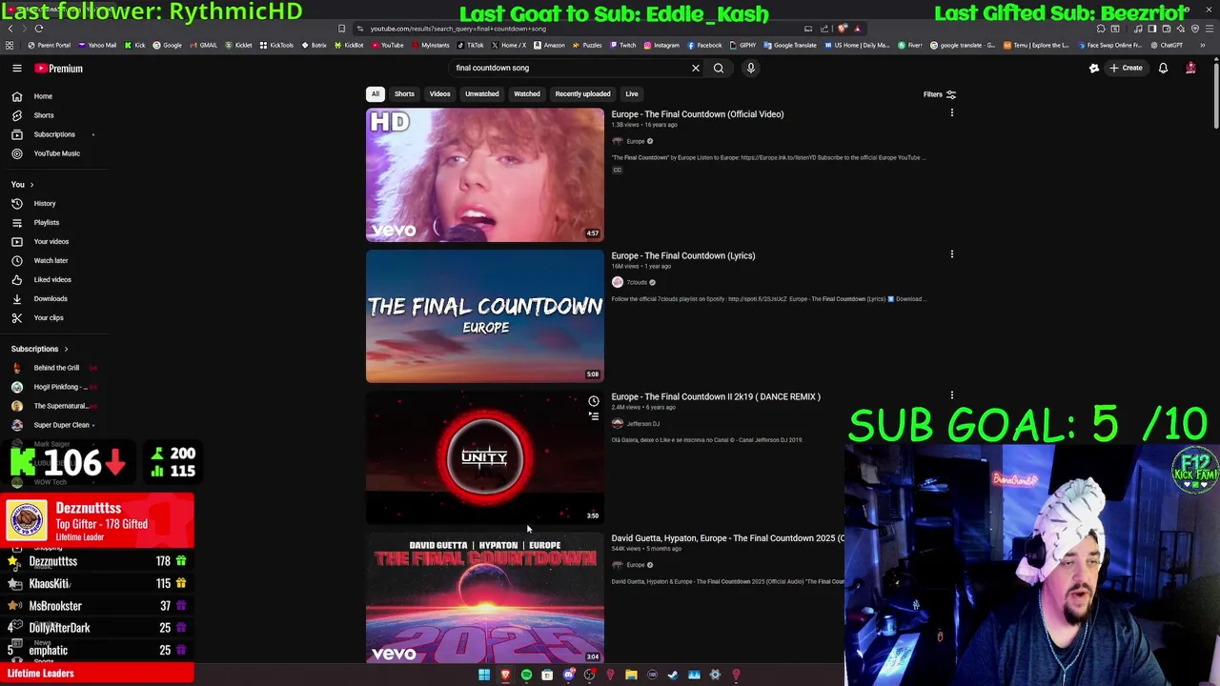Viewport: 1220px width, 686px height.
Task: Open Spotify from the taskbar
Action: (x=526, y=675)
